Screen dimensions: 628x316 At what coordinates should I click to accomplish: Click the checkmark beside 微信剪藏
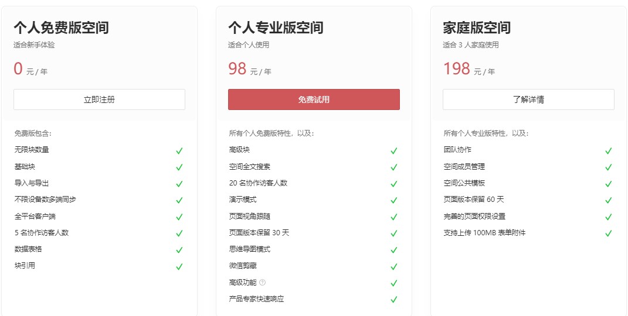coord(393,266)
